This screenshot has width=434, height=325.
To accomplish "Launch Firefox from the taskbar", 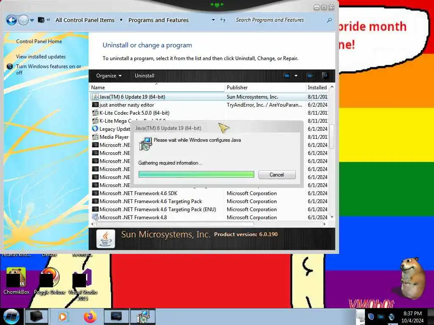I will coord(90,317).
